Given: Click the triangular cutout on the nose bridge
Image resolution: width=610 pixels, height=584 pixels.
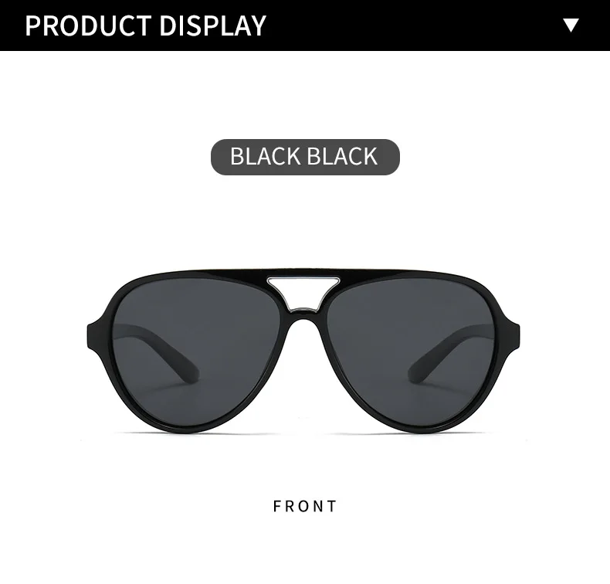Looking at the screenshot, I should (x=303, y=289).
